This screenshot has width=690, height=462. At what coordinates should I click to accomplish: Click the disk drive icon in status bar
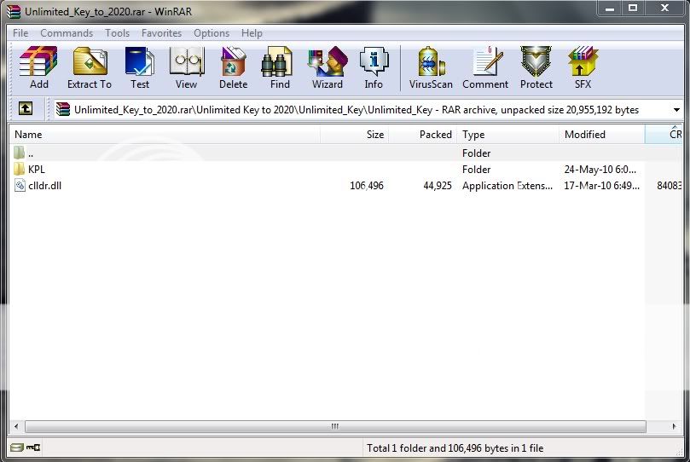pos(17,448)
